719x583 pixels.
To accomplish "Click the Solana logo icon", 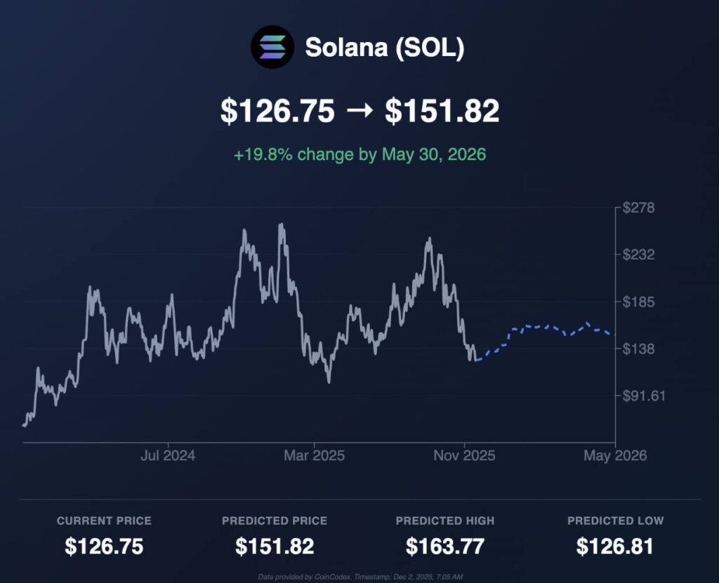I will click(x=272, y=47).
